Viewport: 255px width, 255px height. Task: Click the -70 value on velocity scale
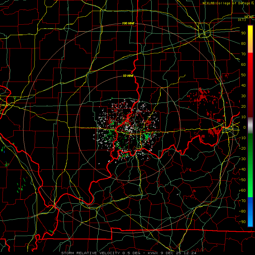(242, 201)
